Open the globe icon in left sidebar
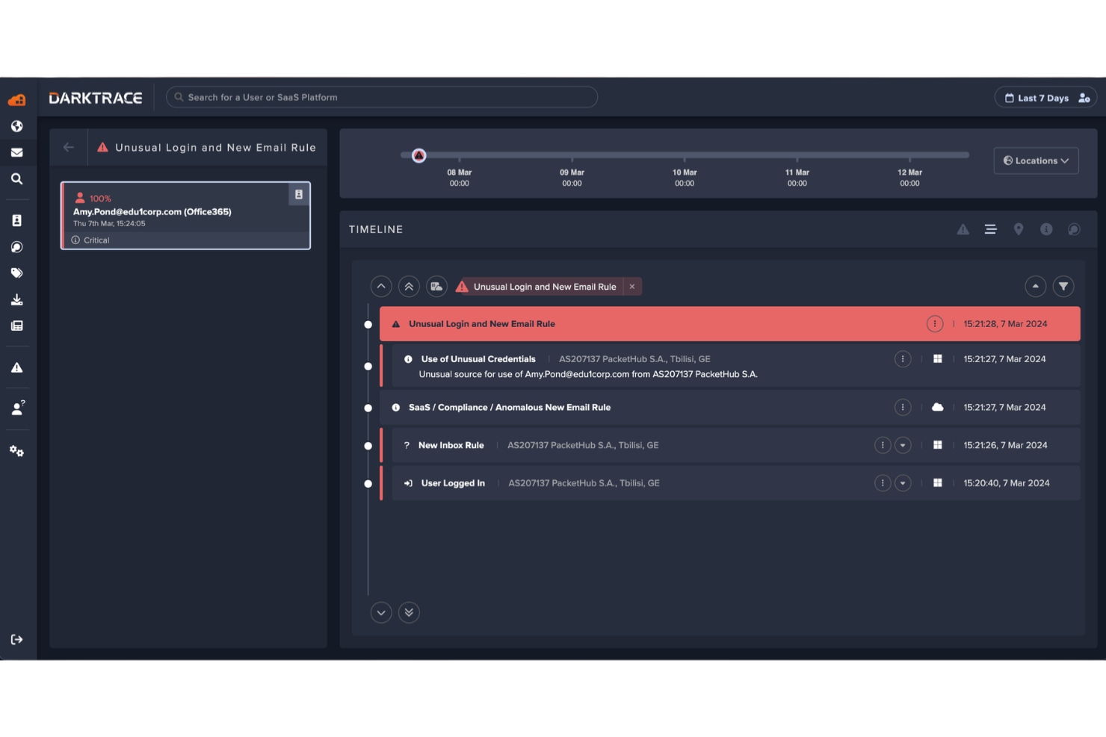Image resolution: width=1106 pixels, height=737 pixels. click(16, 126)
